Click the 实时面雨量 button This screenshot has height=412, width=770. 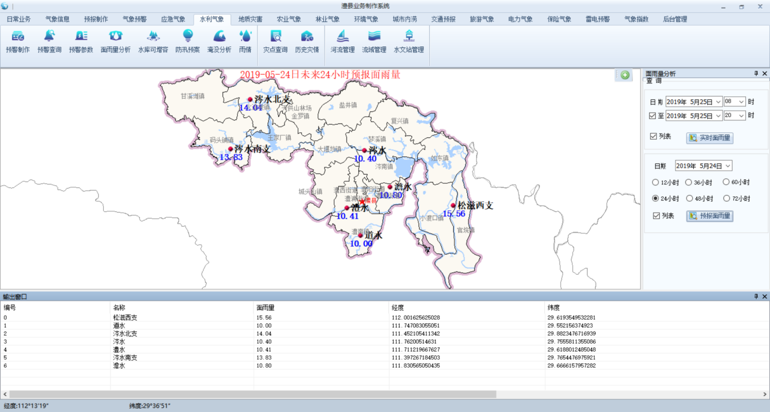[710, 138]
